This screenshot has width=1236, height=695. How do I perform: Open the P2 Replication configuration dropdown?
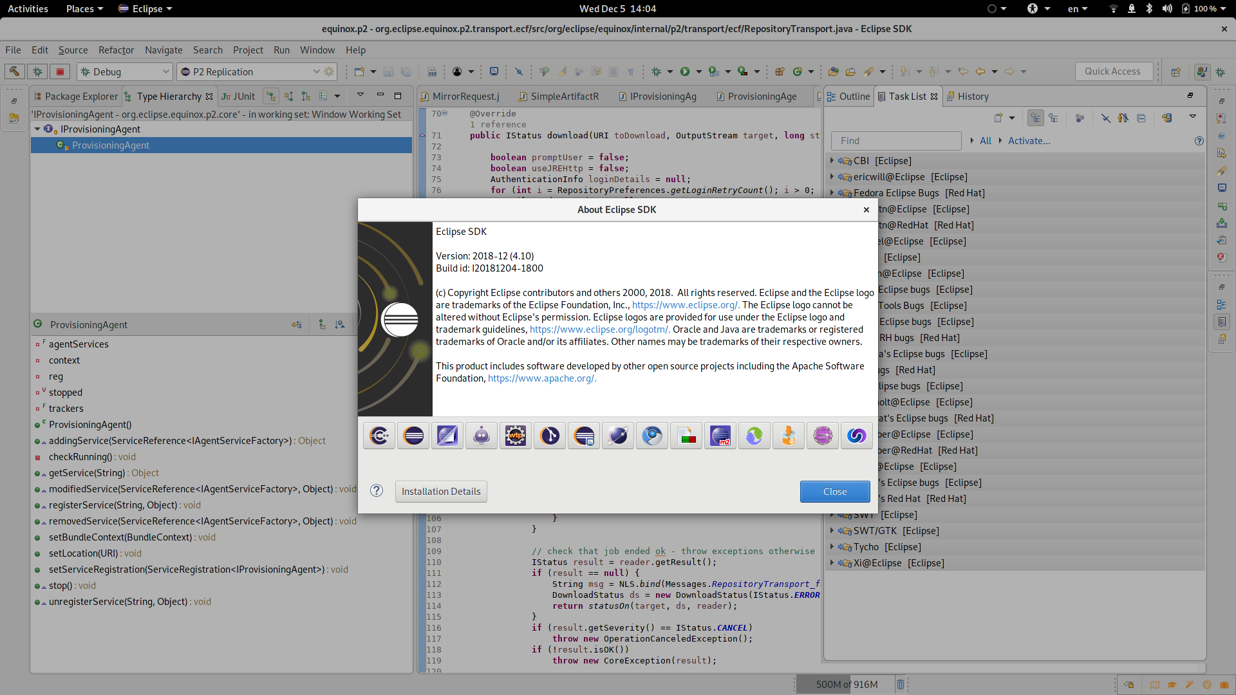(x=316, y=71)
